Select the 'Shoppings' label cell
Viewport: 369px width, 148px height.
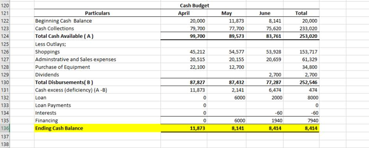click(97, 51)
